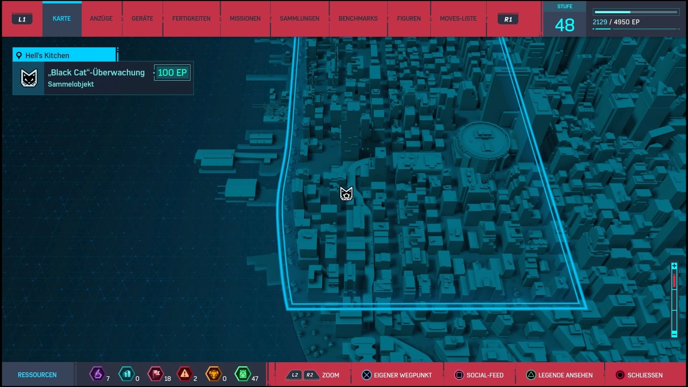Click the 100 EP reward badge

pyautogui.click(x=172, y=73)
